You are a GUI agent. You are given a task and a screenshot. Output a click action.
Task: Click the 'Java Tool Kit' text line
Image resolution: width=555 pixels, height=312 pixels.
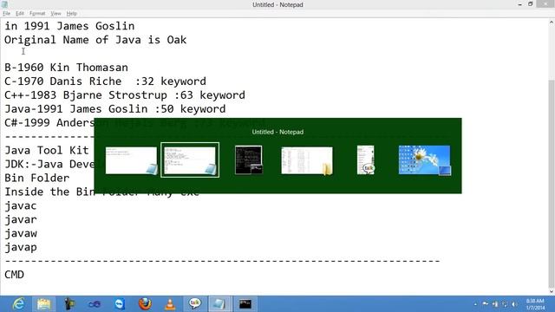(46, 150)
